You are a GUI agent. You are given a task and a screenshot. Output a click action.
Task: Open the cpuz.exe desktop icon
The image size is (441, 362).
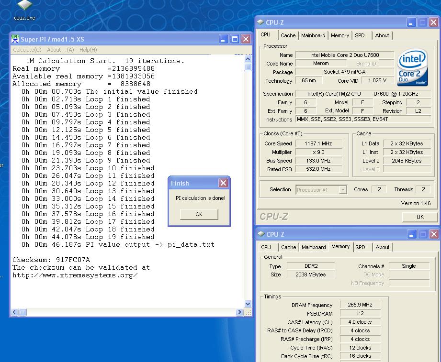click(x=24, y=10)
